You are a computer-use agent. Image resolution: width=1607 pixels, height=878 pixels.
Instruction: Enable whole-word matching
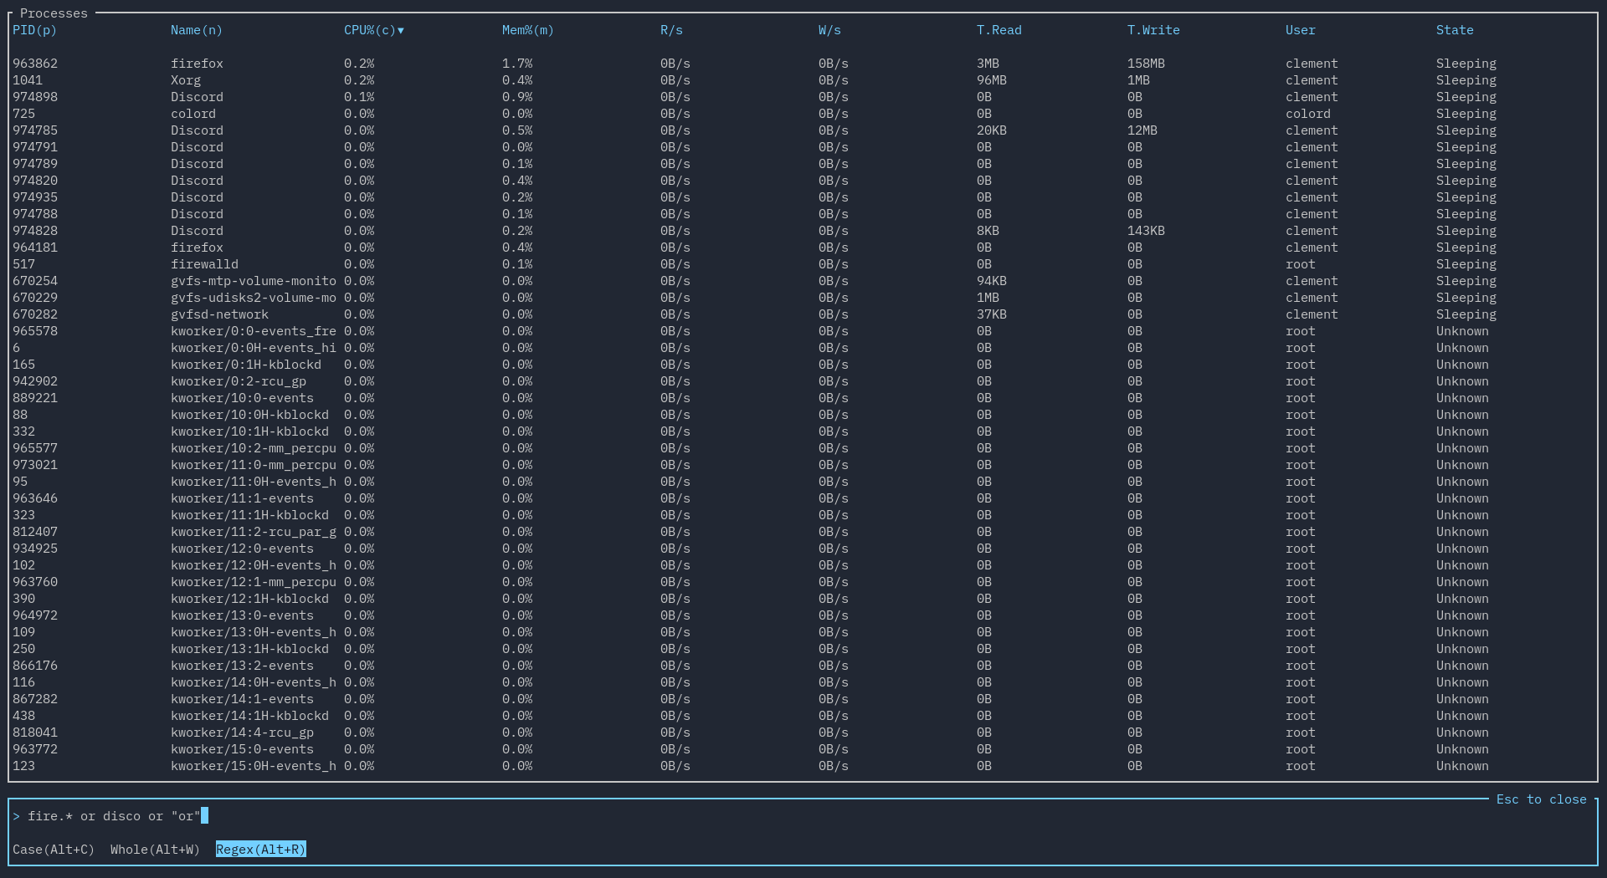[154, 849]
